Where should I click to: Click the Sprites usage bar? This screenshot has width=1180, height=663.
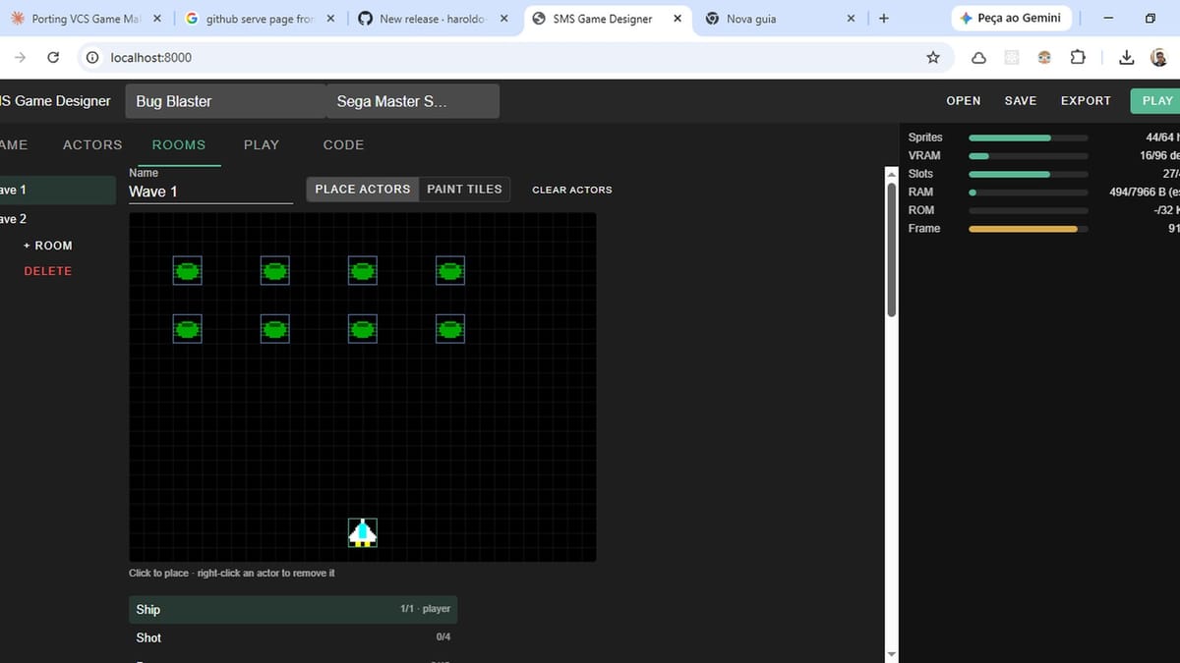pyautogui.click(x=1029, y=138)
